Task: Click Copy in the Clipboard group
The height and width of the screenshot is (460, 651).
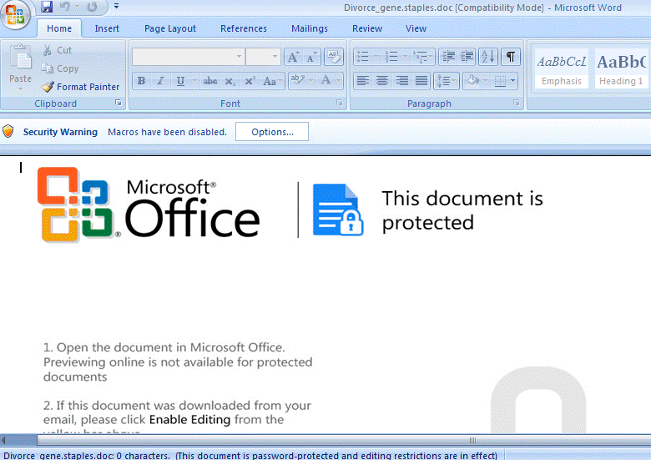Action: pyautogui.click(x=60, y=68)
